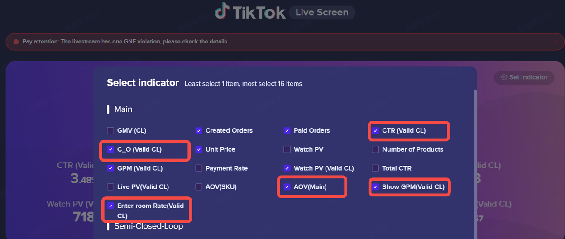565x239 pixels.
Task: Select the Payment Rate checkbox
Action: click(199, 168)
